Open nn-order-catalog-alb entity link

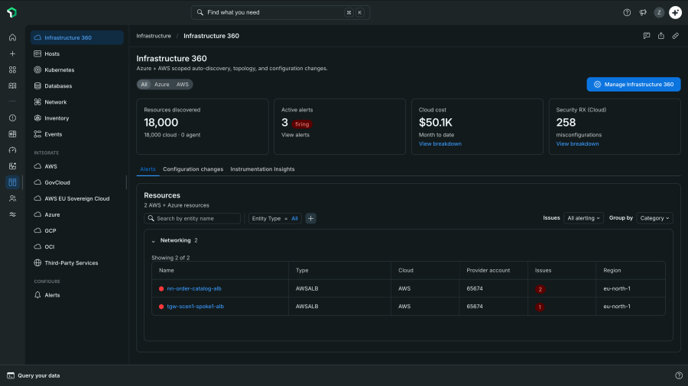(x=194, y=289)
